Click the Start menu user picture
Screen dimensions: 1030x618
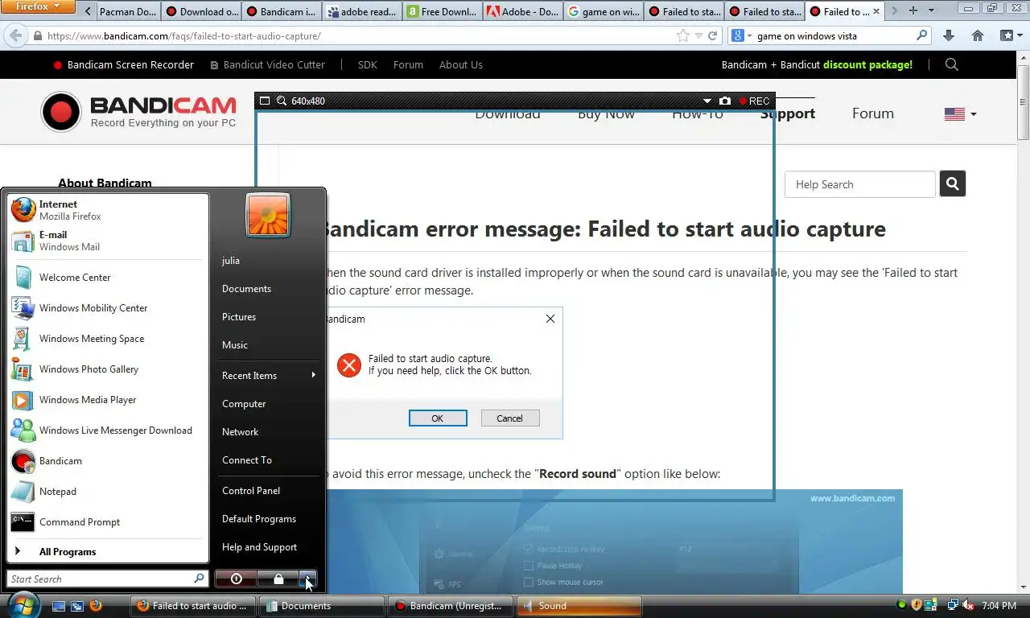[268, 215]
